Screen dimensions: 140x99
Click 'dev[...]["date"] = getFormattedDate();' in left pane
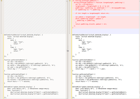[34, 92]
